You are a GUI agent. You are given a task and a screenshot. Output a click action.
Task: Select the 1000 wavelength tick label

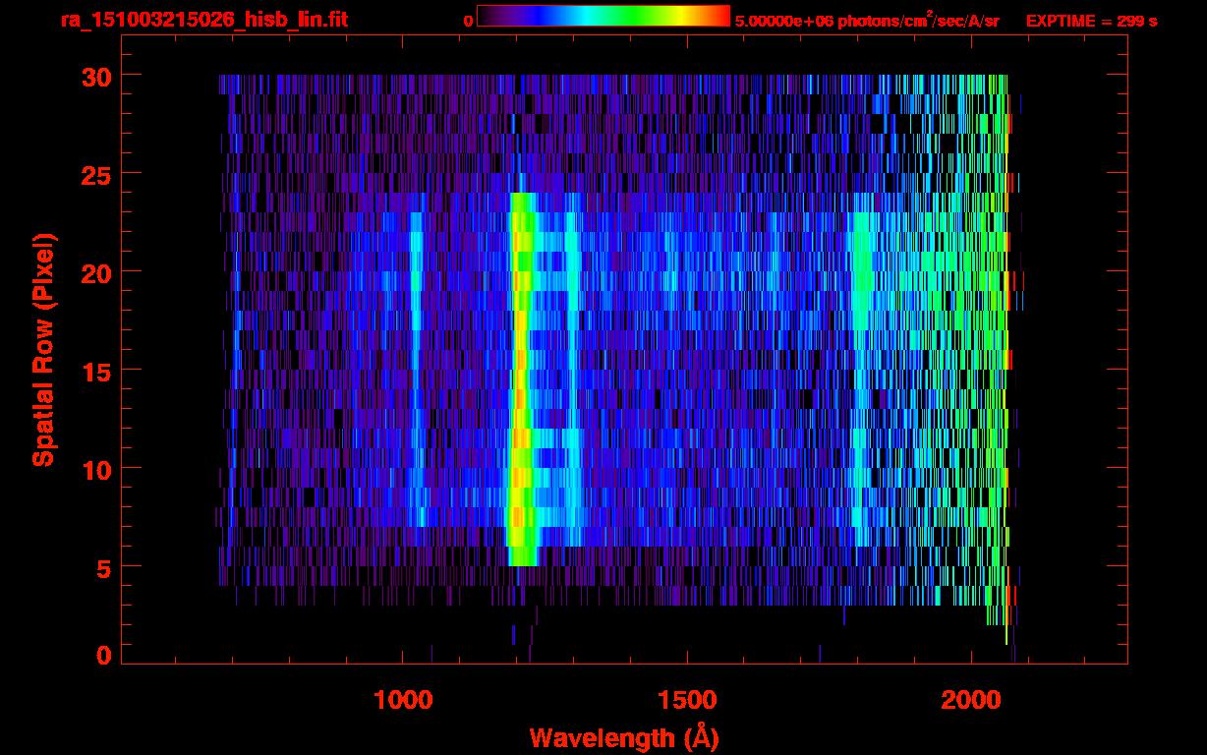click(x=402, y=699)
